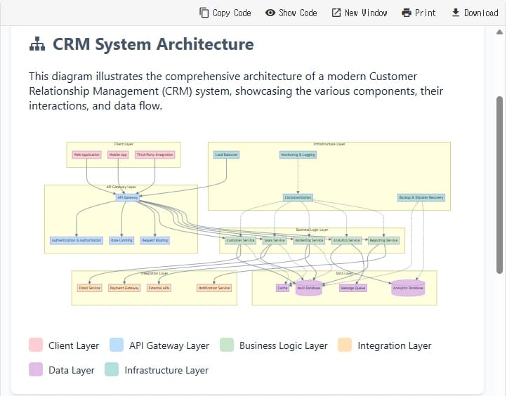Viewport: 507px width, 396px height.
Task: Click the New Window icon
Action: click(336, 13)
